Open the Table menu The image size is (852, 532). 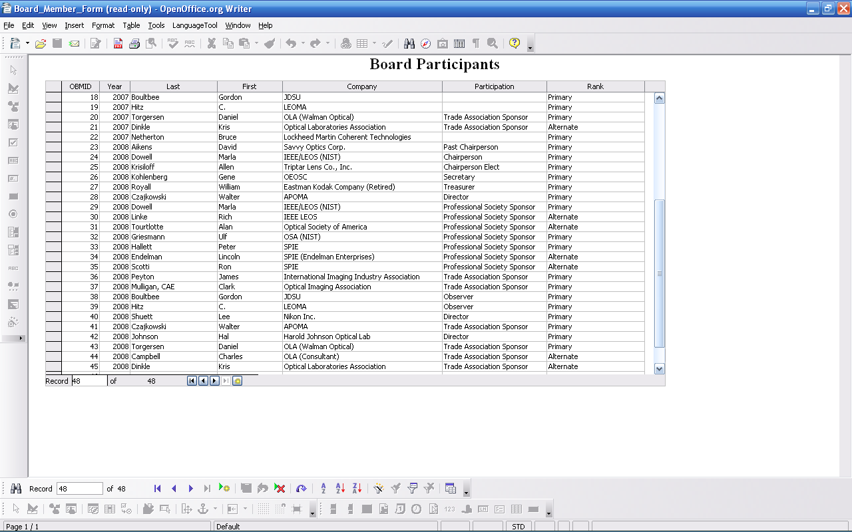click(131, 25)
